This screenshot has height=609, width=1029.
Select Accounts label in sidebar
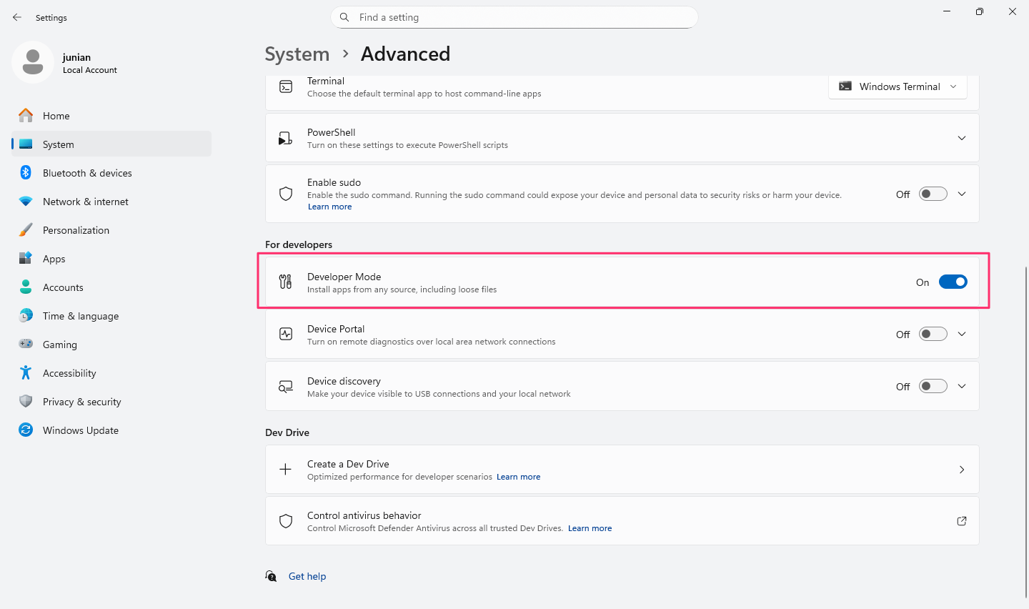63,287
